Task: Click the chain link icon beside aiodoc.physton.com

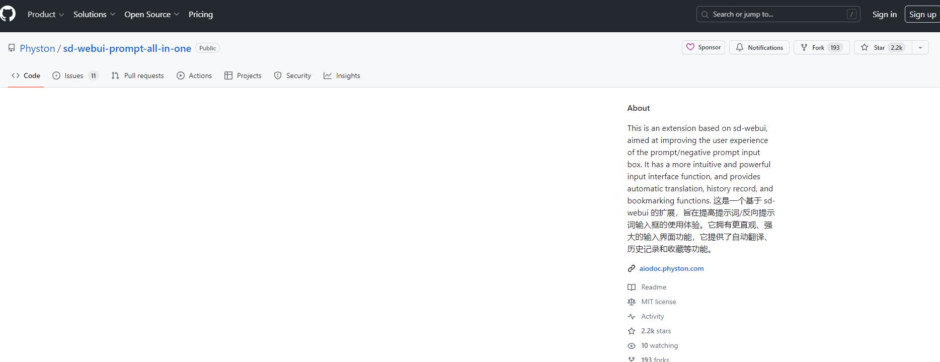Action: (632, 269)
